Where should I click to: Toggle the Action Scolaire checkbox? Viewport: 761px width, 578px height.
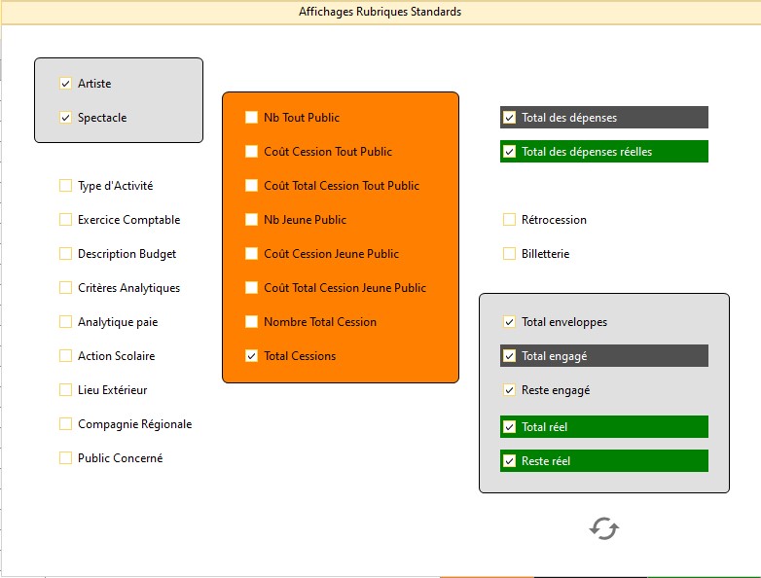[x=66, y=356]
